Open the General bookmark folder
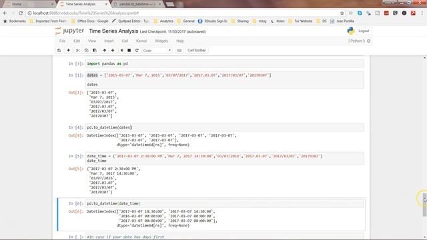Screen dimensions: 427x240 click(185, 21)
